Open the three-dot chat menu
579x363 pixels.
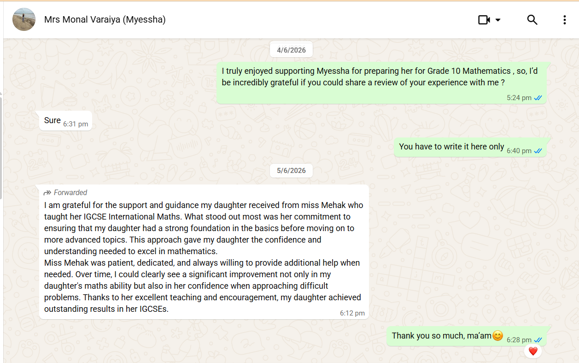565,20
